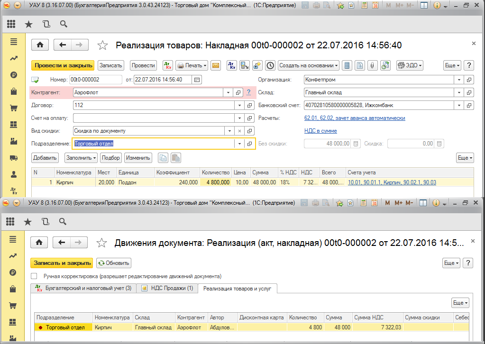Click the paperclip attachments icon

(x=373, y=65)
